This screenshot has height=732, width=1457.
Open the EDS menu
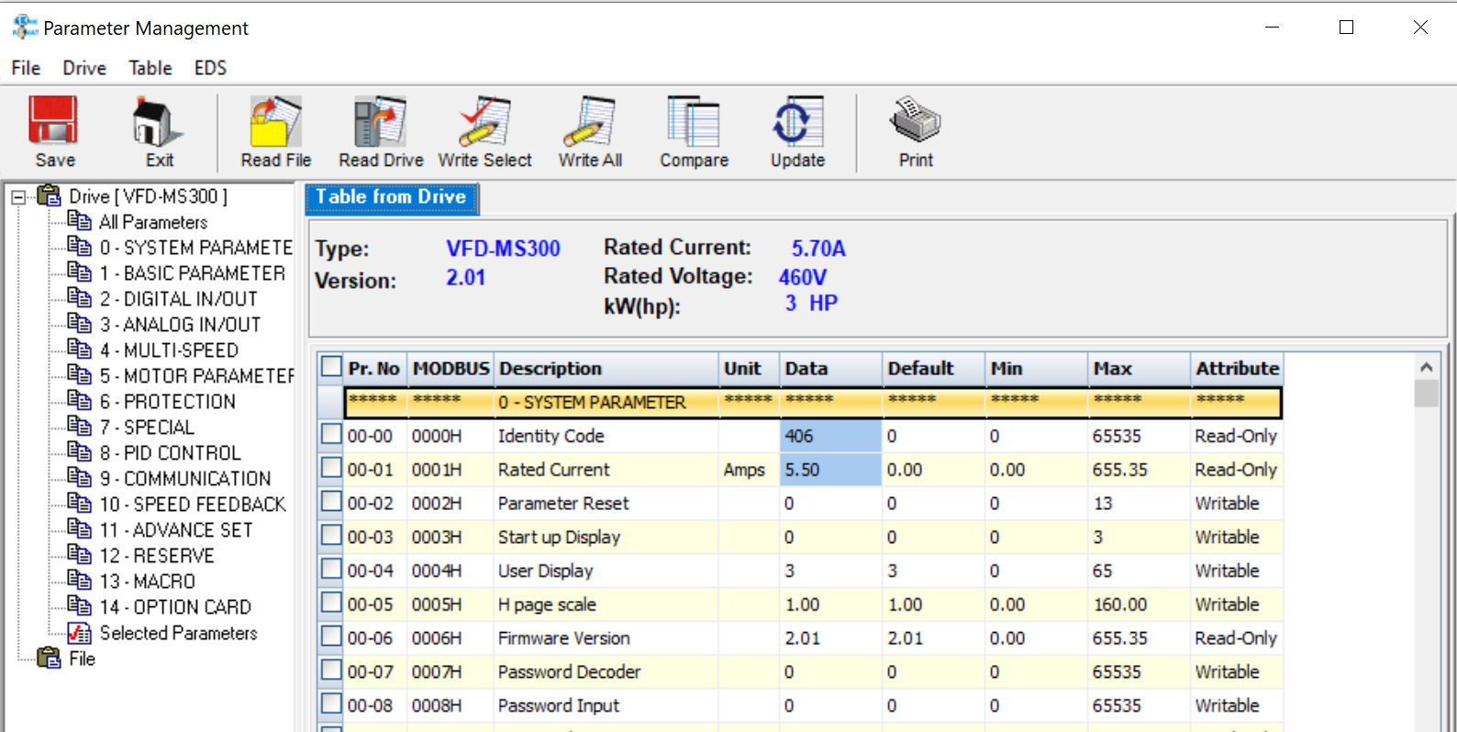[210, 68]
